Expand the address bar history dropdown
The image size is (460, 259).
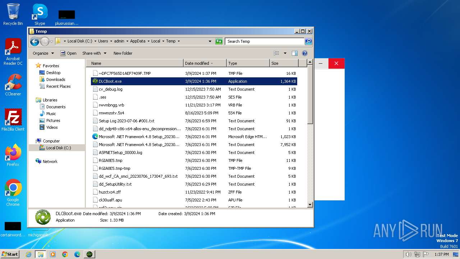210,41
